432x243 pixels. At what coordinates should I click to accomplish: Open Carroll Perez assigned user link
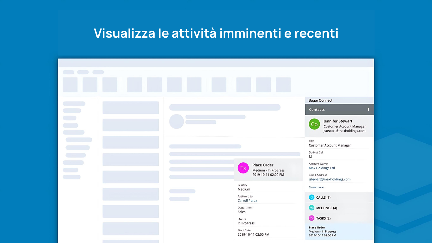(247, 201)
